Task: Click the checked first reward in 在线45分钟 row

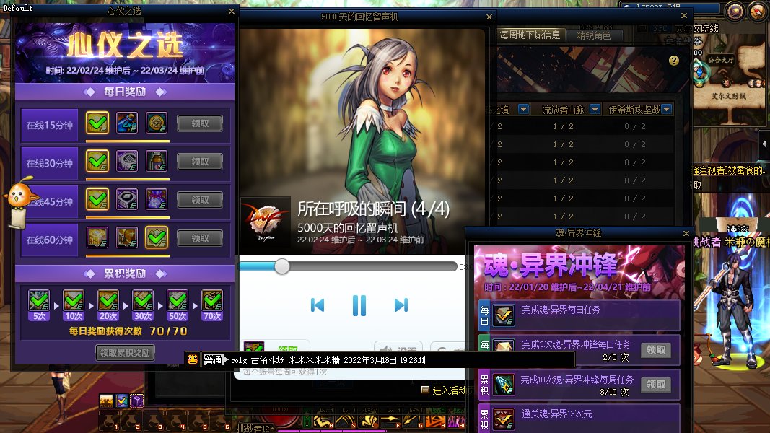Action: 97,199
